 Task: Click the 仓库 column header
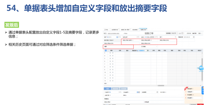(120, 50)
